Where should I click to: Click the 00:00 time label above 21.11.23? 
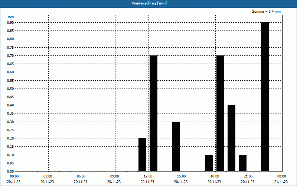(x=282, y=176)
